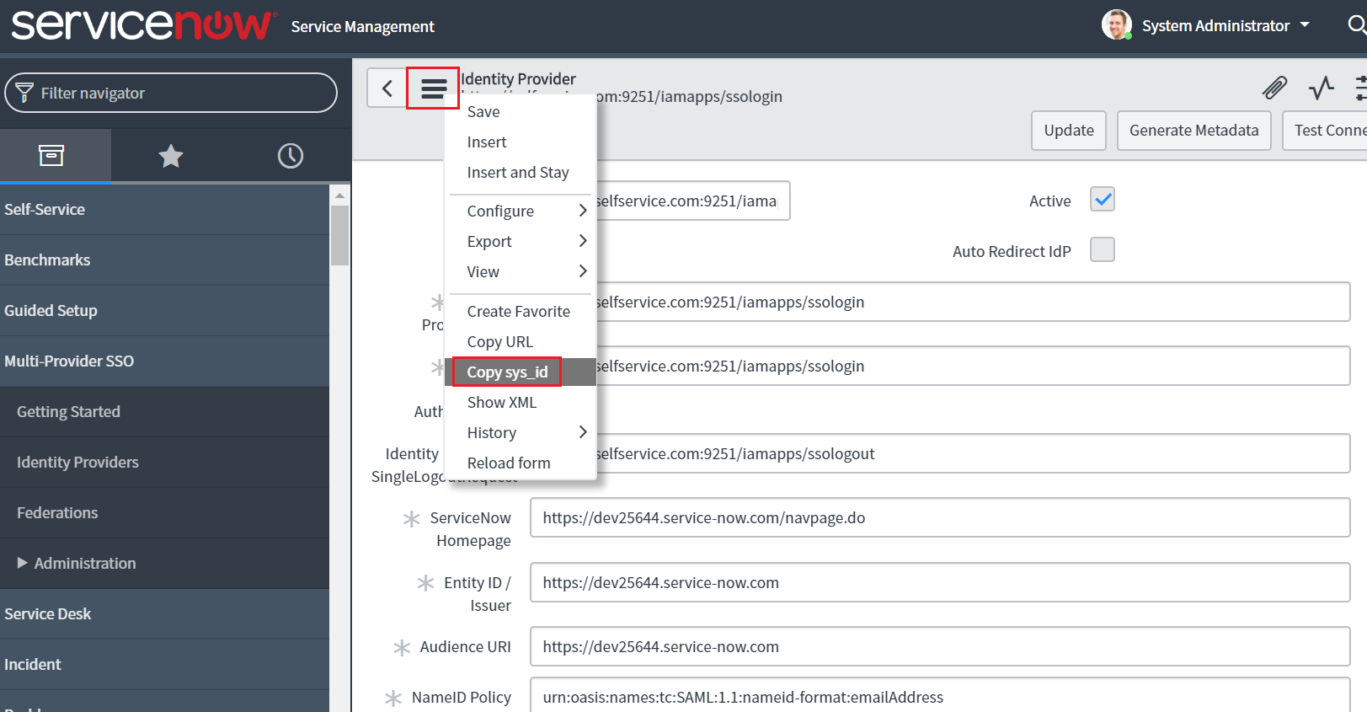Click the NameID Policy field
Viewport: 1367px width, 712px height.
point(940,696)
